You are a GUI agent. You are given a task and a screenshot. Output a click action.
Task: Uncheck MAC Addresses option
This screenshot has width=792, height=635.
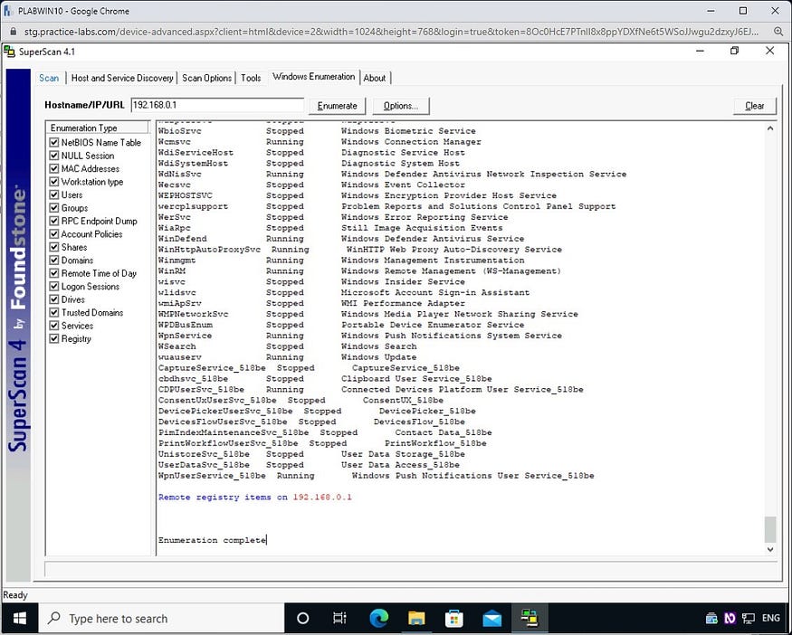click(x=54, y=168)
